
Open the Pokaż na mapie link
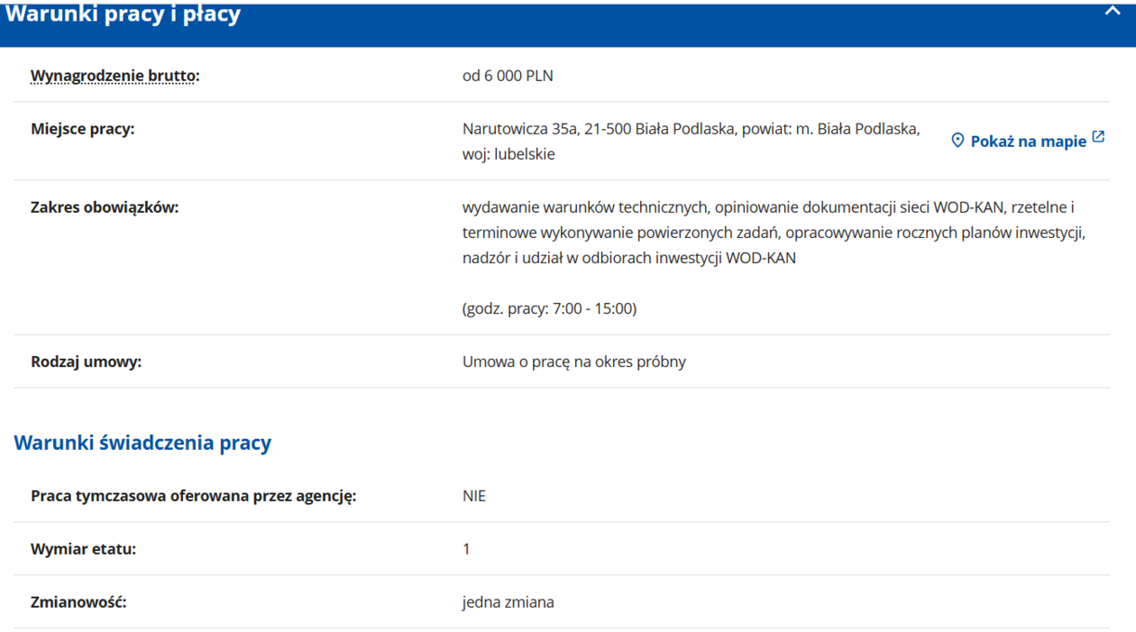(x=1028, y=142)
